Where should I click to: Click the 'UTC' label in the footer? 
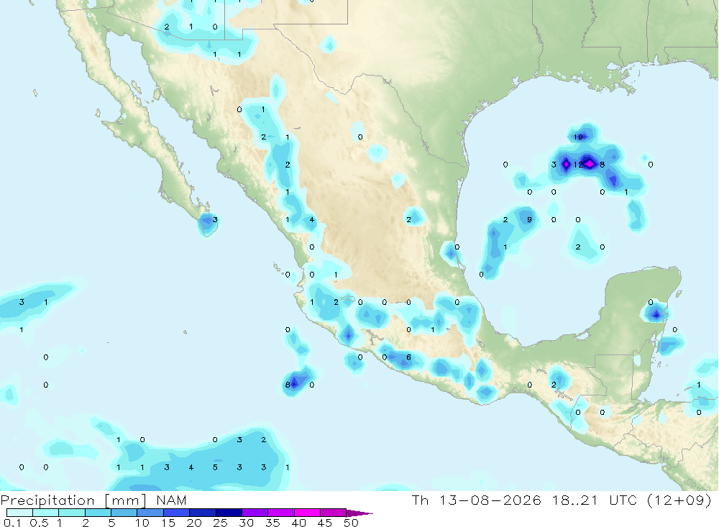pyautogui.click(x=625, y=500)
